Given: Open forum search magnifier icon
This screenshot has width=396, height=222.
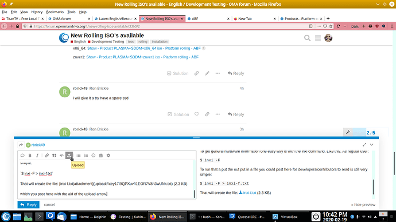Looking at the screenshot, I should pos(307,38).
